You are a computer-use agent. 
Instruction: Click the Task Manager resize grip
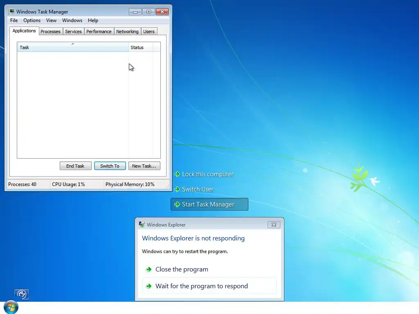(167, 186)
